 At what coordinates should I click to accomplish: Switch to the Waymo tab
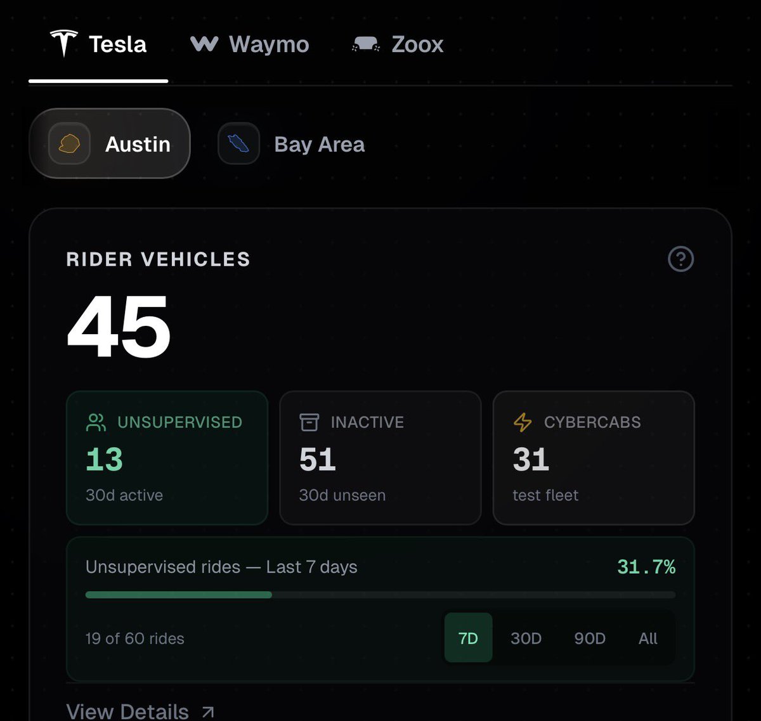pos(250,44)
